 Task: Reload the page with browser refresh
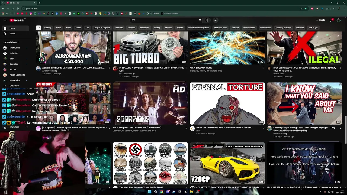[x=12, y=8]
